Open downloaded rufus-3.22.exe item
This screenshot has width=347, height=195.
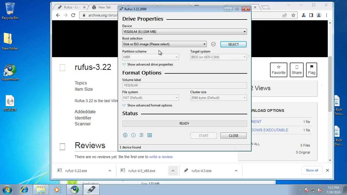76,171
